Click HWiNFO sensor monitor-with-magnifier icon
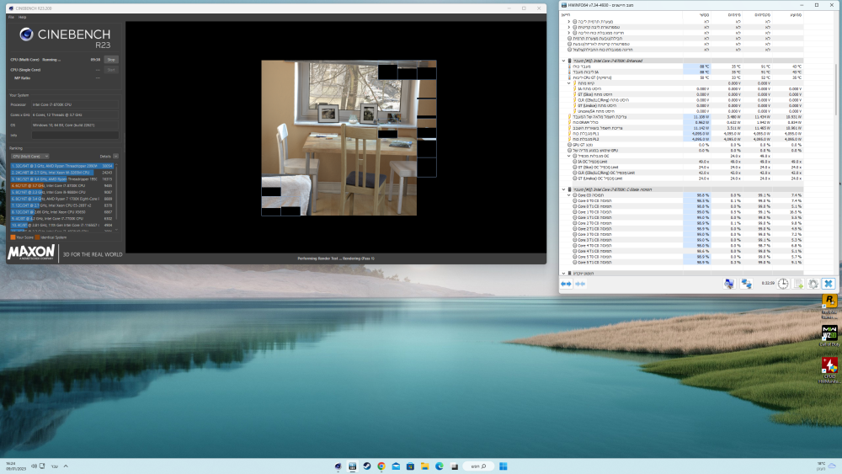 [x=728, y=284]
